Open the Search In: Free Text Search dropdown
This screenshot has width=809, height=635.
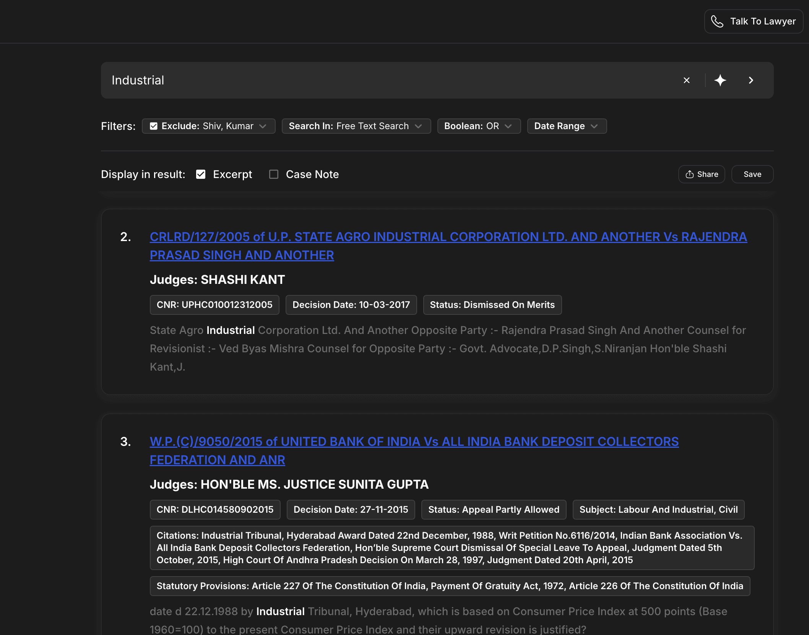(x=356, y=126)
